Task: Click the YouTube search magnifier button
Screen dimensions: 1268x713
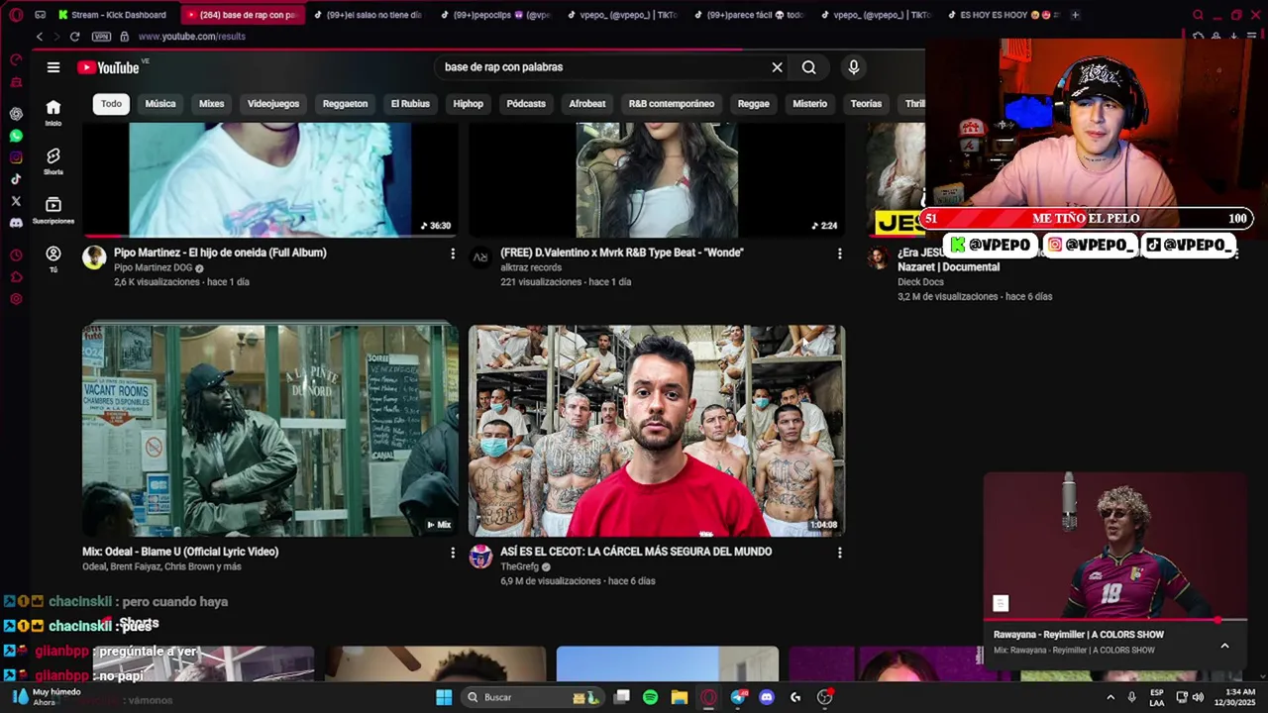Action: tap(809, 67)
